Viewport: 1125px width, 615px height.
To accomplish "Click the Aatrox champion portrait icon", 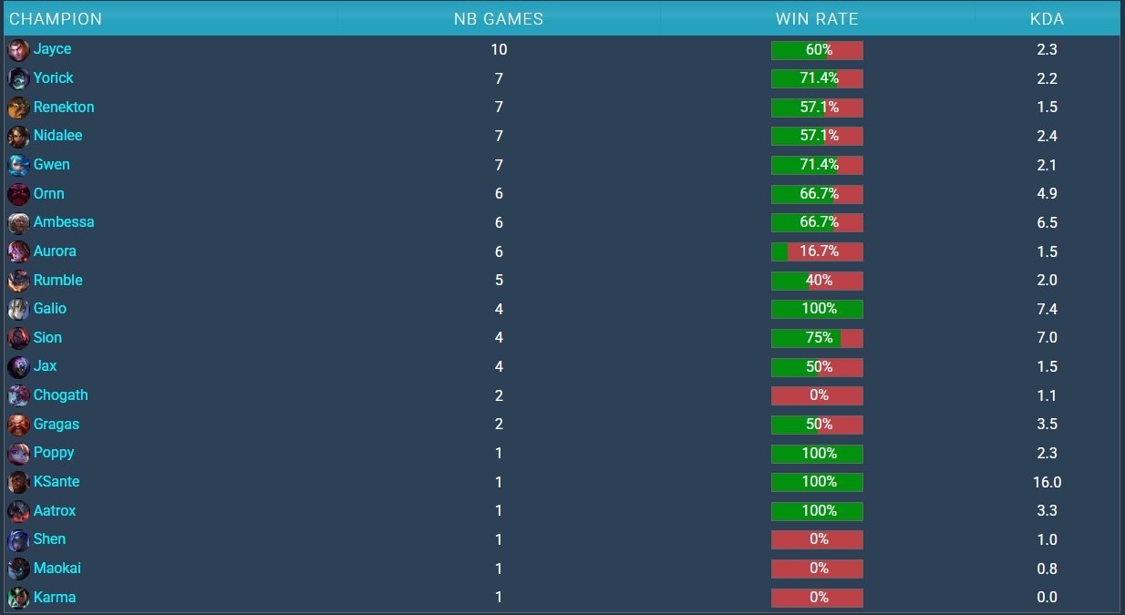I will click(x=18, y=511).
